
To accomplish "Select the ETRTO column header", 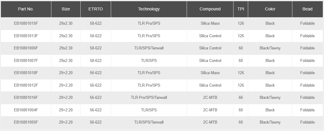I will (96, 9).
